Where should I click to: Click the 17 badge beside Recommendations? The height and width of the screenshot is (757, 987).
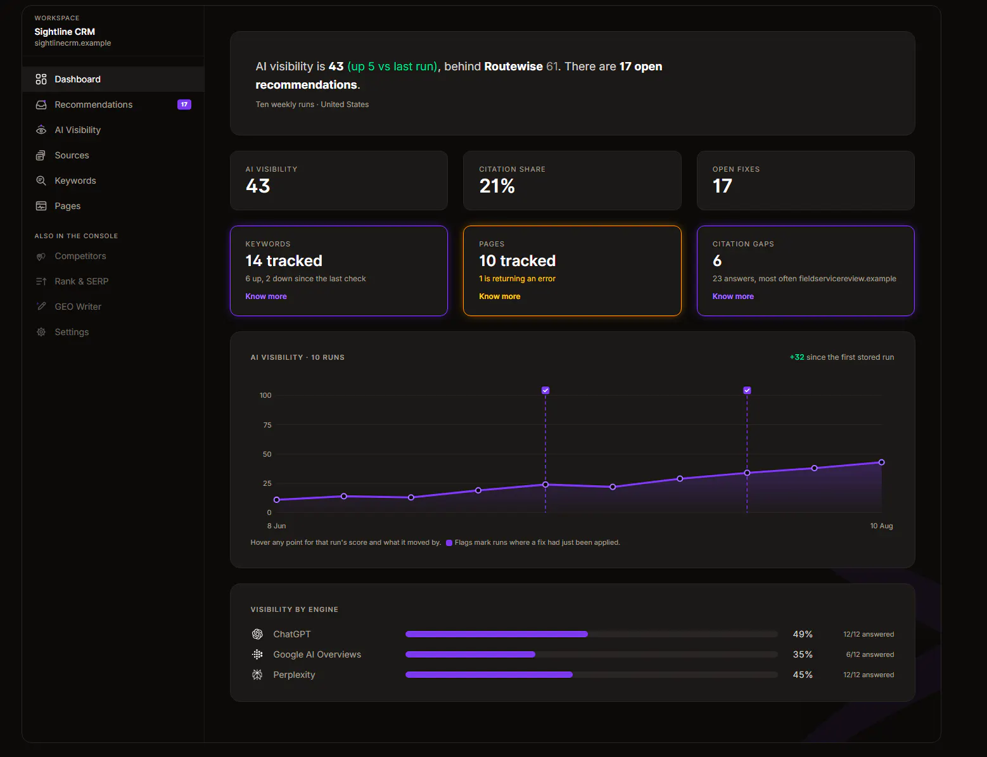184,105
